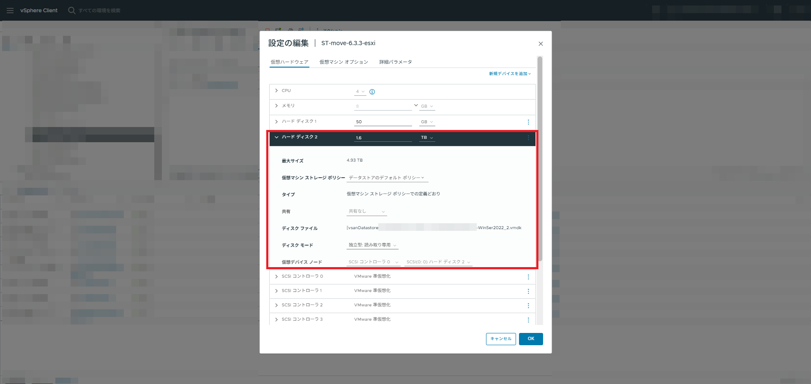Open the memory unit GB dropdown

[x=427, y=106]
